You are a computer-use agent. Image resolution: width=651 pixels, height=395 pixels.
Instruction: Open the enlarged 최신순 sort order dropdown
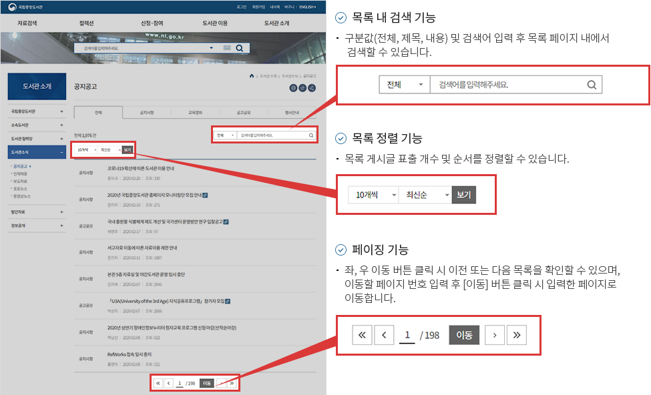[x=425, y=195]
